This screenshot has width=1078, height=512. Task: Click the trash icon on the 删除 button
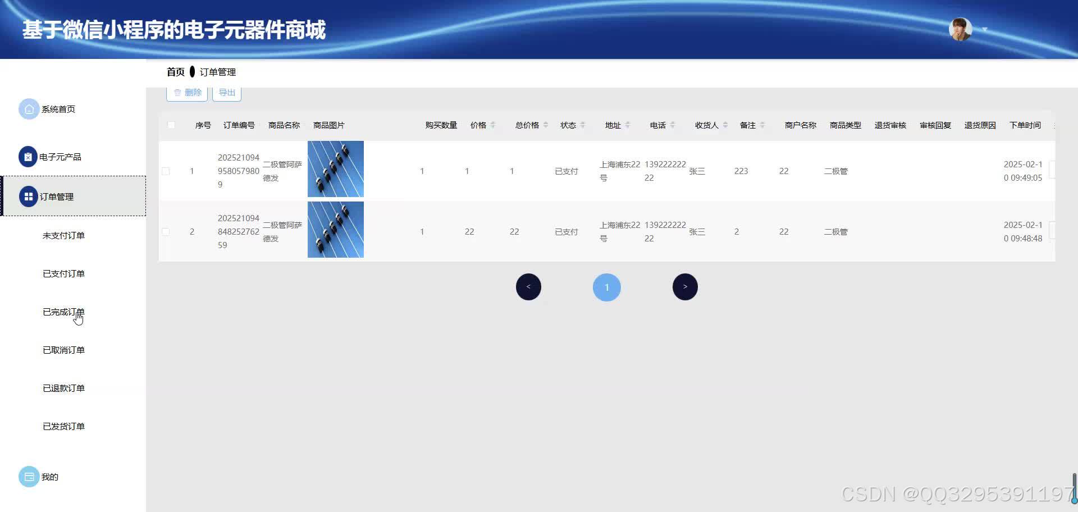[179, 92]
